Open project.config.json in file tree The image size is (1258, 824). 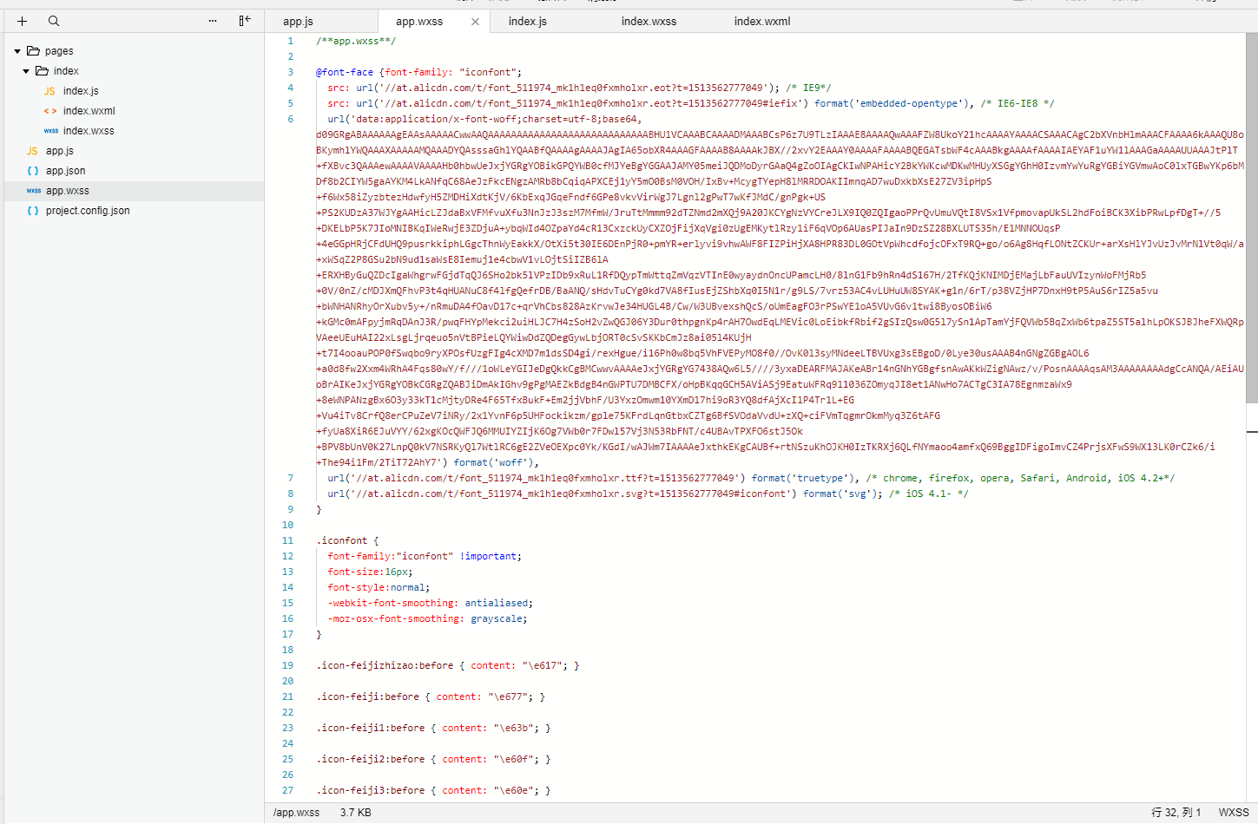coord(88,211)
